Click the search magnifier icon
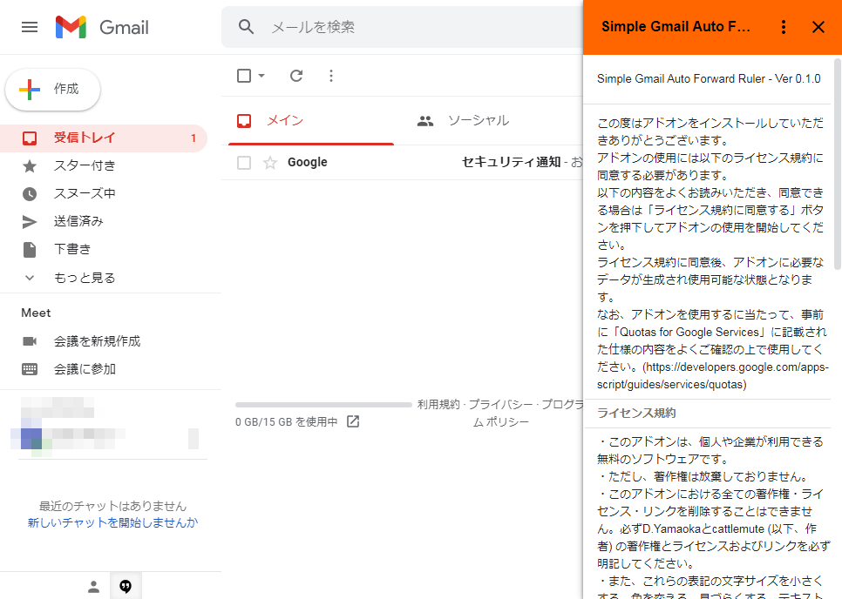The image size is (842, 599). 246,27
